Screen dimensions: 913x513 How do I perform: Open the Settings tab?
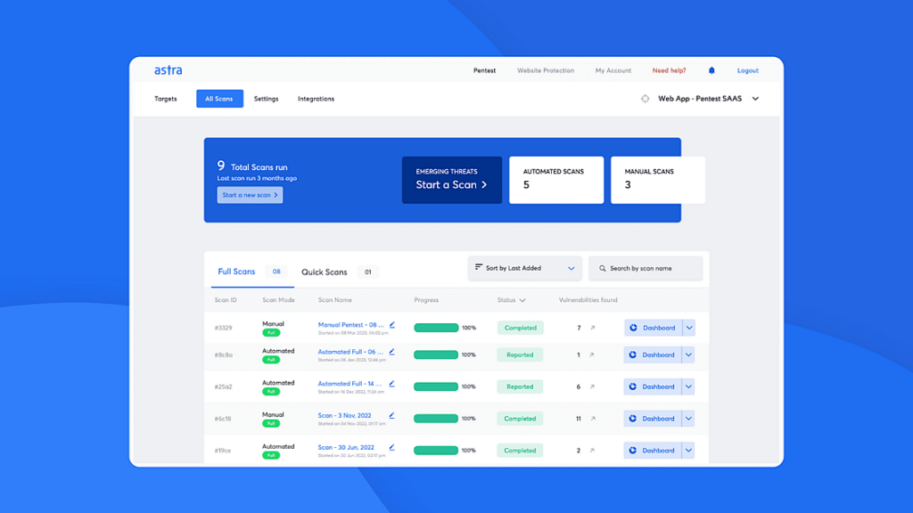(266, 99)
